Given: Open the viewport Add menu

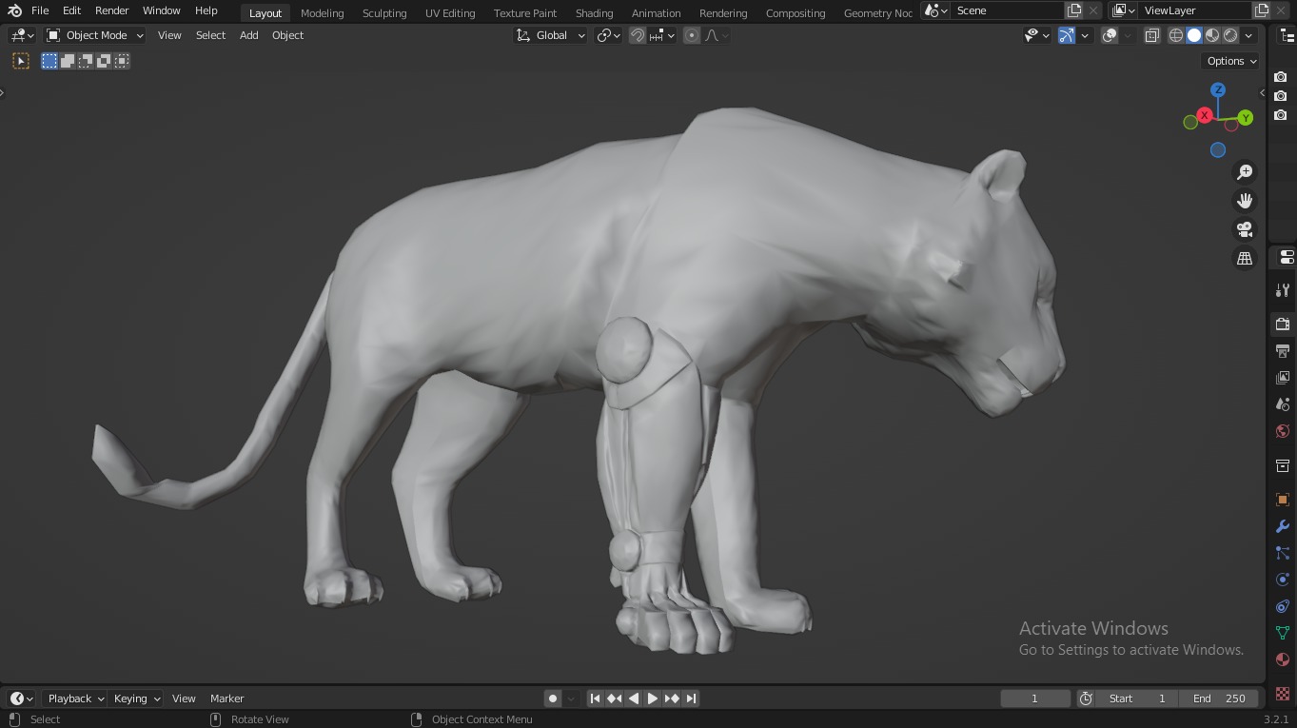Looking at the screenshot, I should pos(249,35).
